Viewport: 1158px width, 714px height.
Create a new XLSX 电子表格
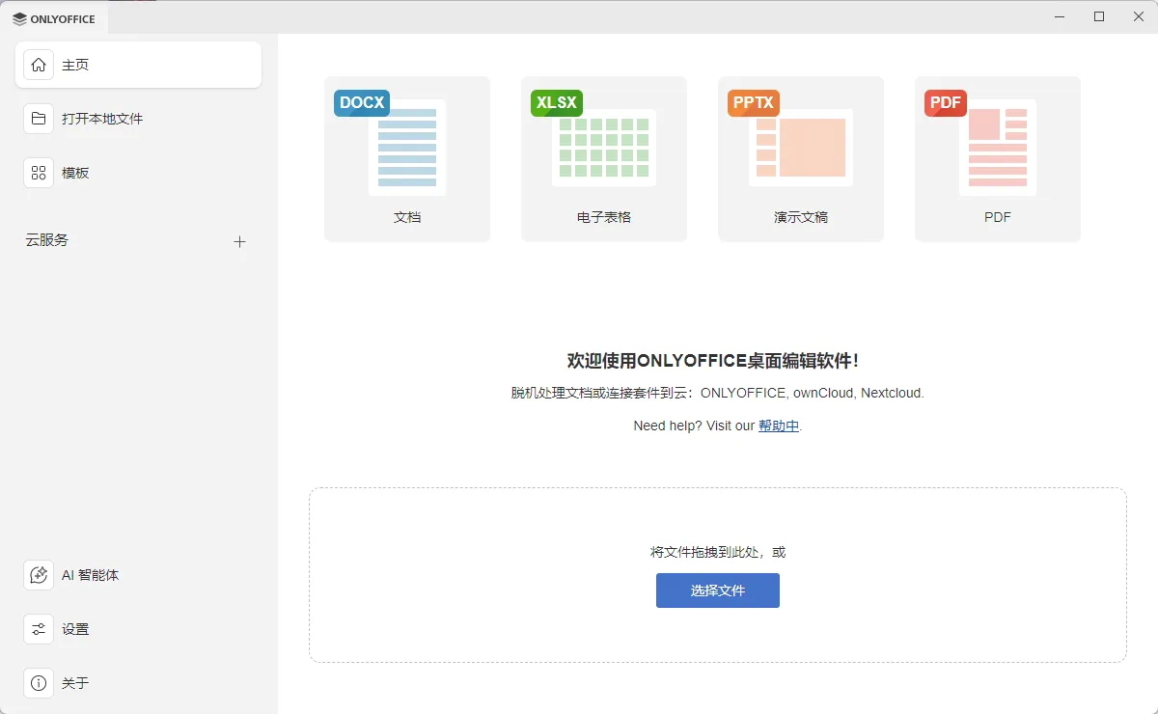coord(604,159)
